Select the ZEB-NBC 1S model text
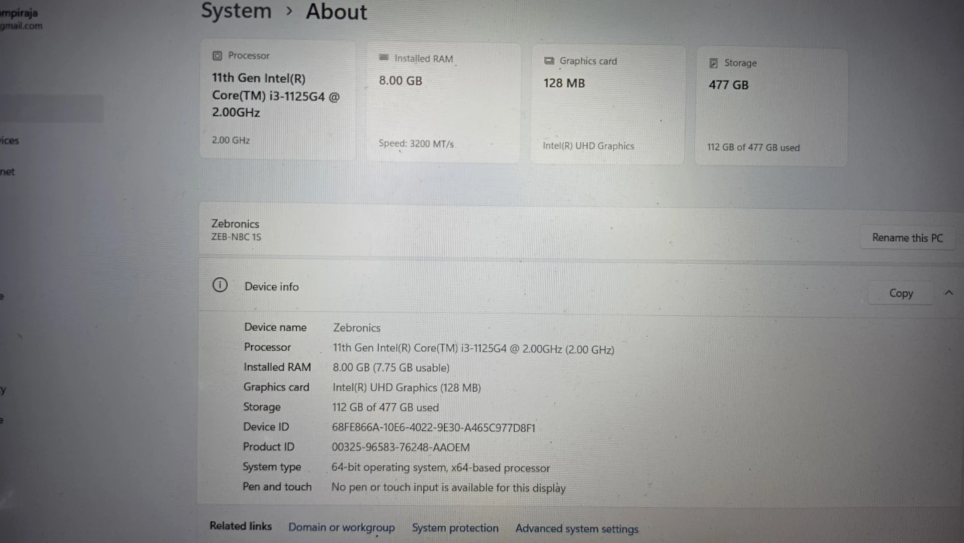 236,237
